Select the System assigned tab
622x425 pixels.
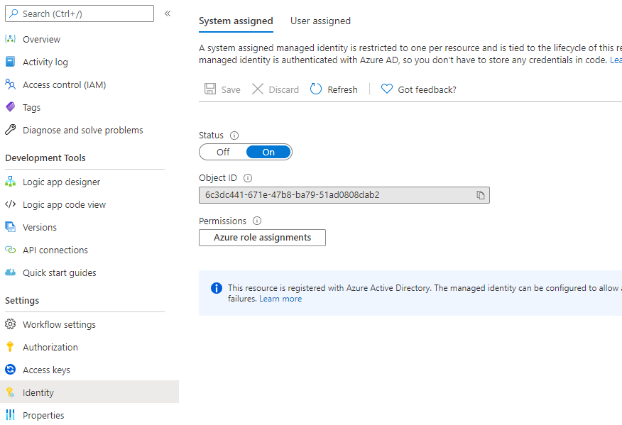(236, 21)
